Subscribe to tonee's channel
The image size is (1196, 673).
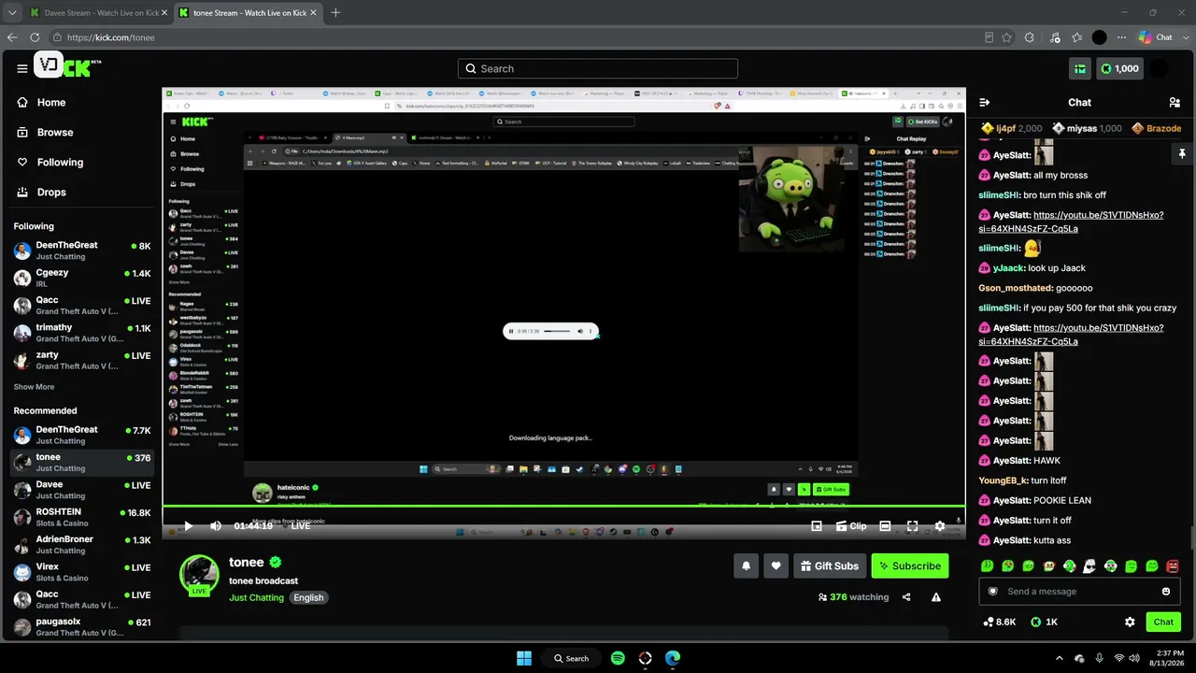[910, 566]
